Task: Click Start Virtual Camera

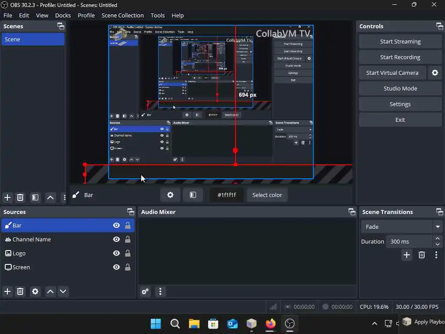Action: coord(392,73)
